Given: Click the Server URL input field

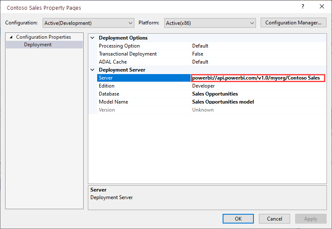Looking at the screenshot, I should 258,78.
